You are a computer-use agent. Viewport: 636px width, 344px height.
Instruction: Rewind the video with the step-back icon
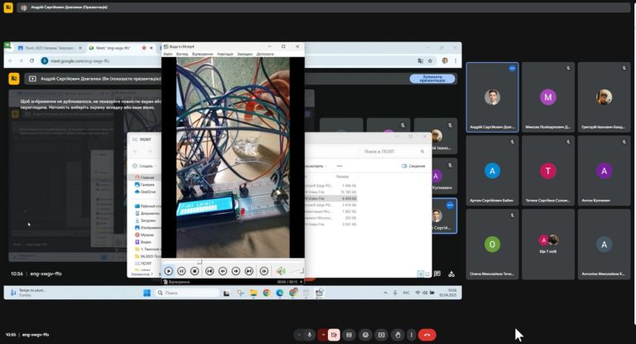pos(223,271)
